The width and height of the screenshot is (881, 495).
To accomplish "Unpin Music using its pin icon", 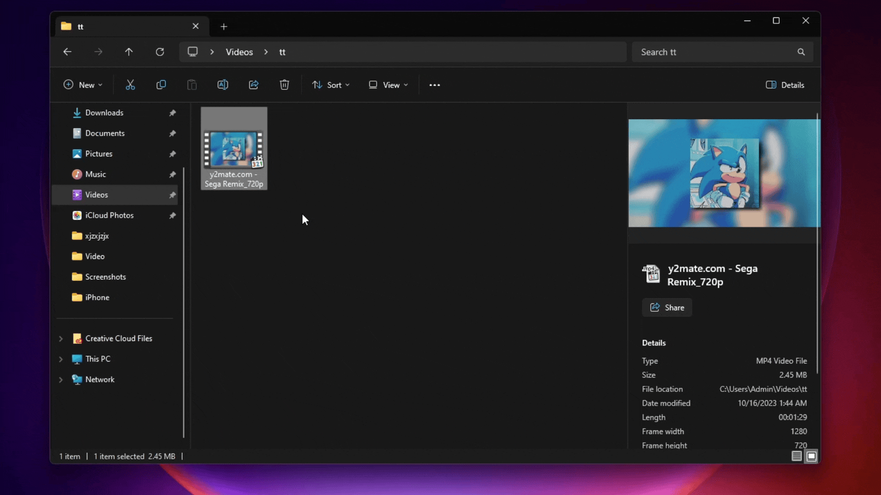I will [172, 174].
